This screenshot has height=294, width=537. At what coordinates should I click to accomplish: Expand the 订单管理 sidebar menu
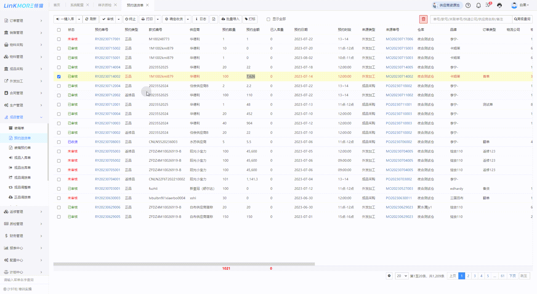(x=23, y=21)
